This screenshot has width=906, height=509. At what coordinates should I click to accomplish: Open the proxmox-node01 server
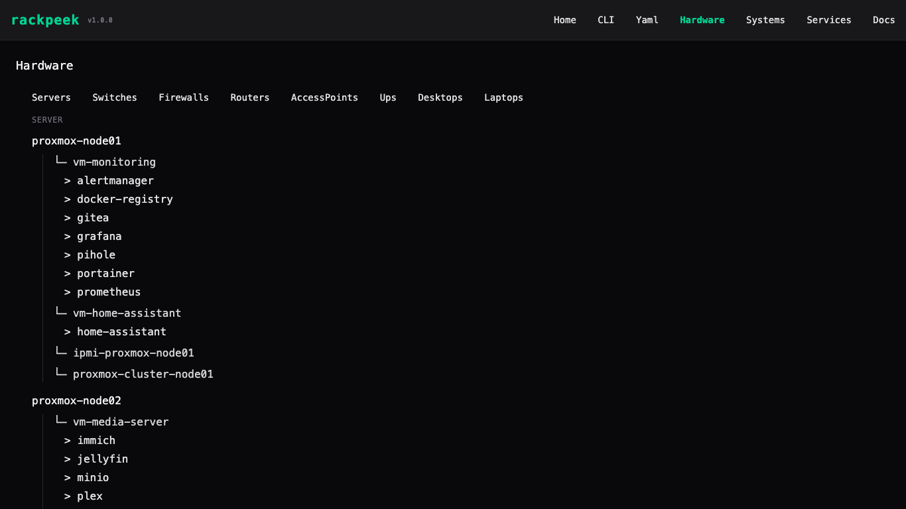(x=76, y=141)
